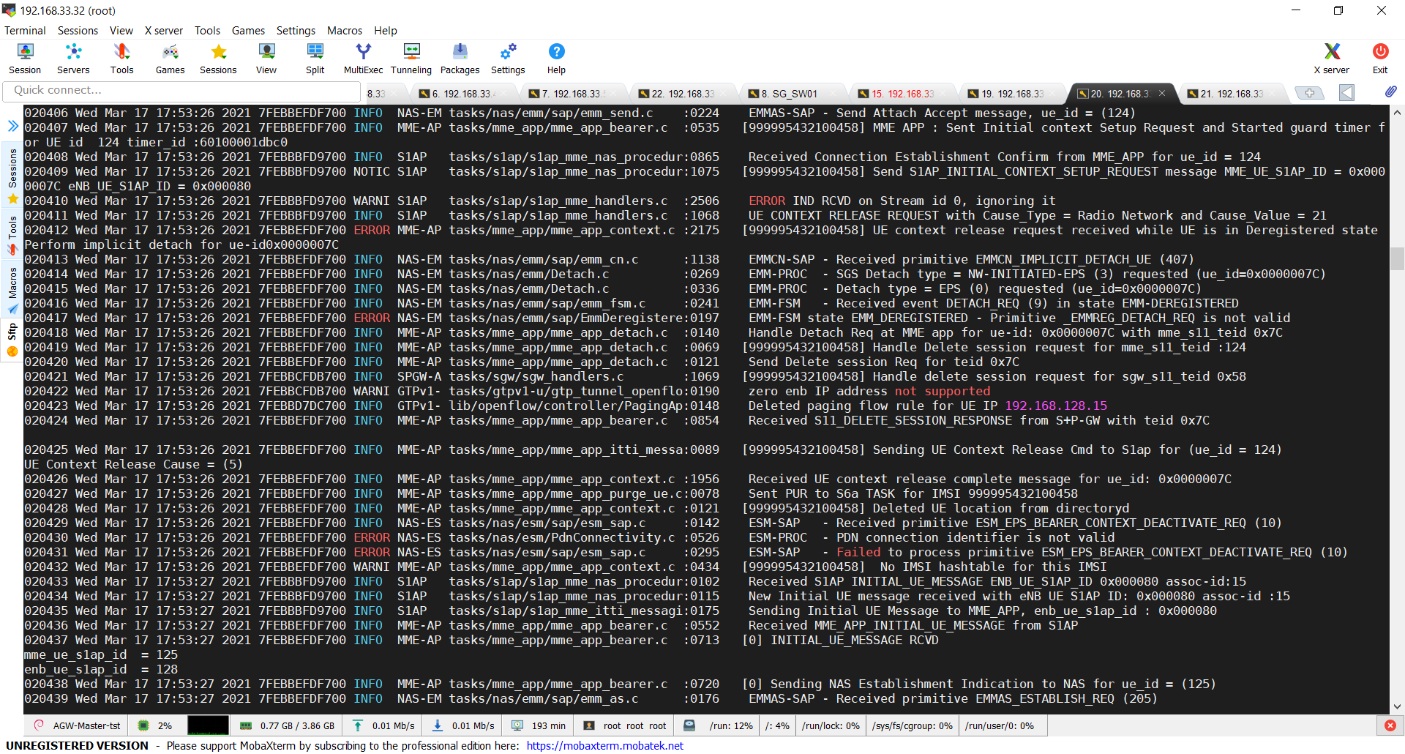The image size is (1405, 754).
Task: Click the upload speed arrow icon
Action: click(x=358, y=725)
